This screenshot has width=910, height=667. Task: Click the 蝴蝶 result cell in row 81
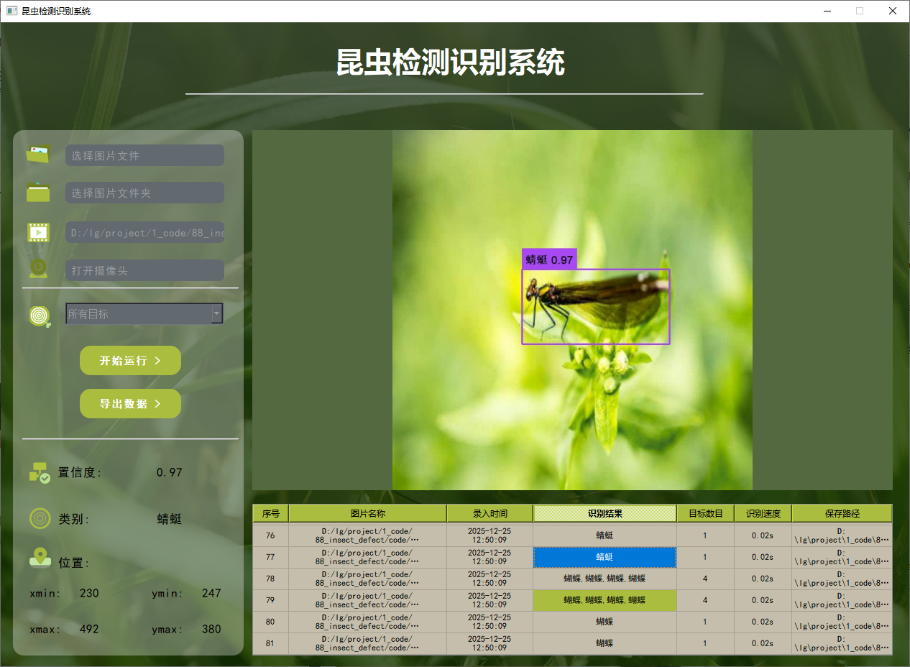[605, 643]
